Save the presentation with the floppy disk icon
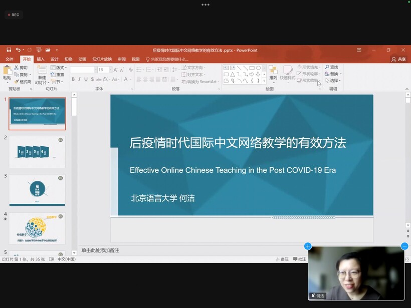Image resolution: width=411 pixels, height=308 pixels. coord(9,50)
